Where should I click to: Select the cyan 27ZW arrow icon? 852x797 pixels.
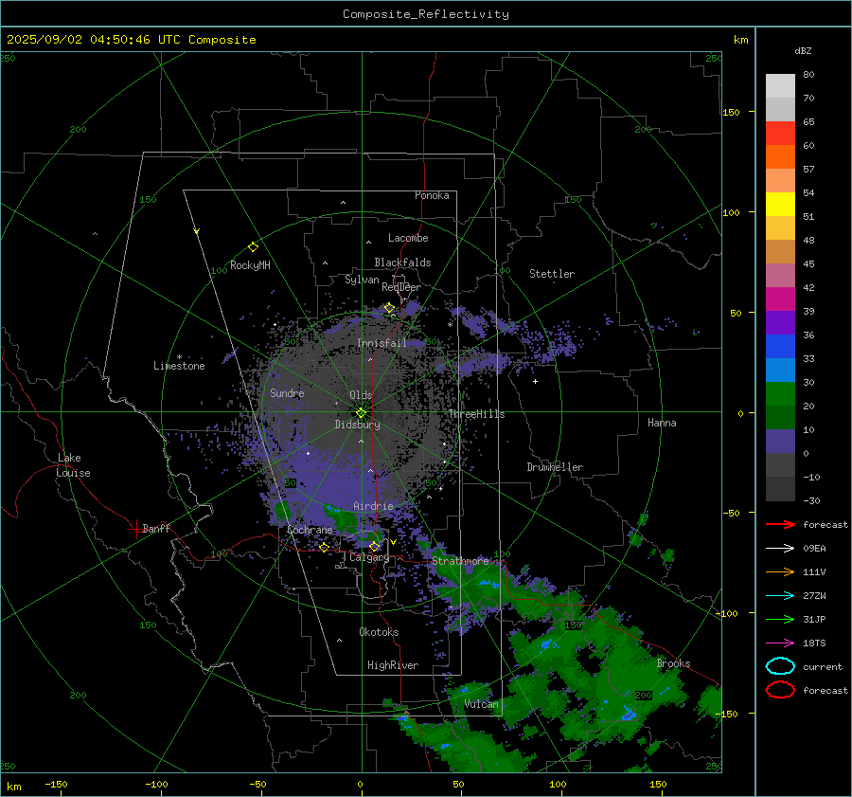(x=780, y=595)
